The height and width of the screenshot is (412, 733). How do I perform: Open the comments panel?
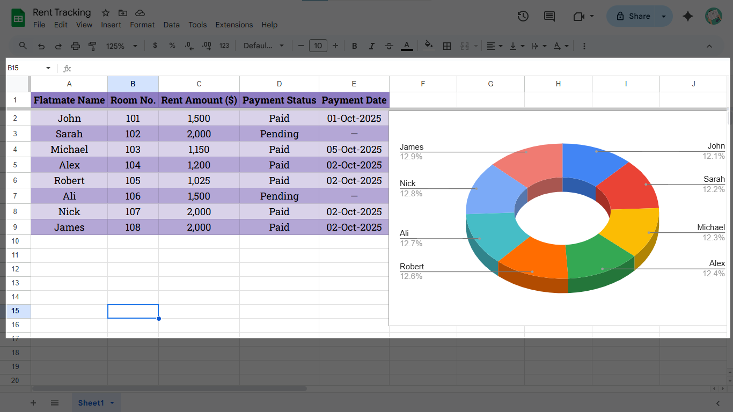point(549,16)
